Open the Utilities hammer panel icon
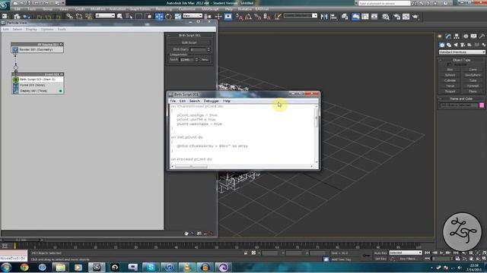The width and height of the screenshot is (487, 273). click(x=482, y=36)
